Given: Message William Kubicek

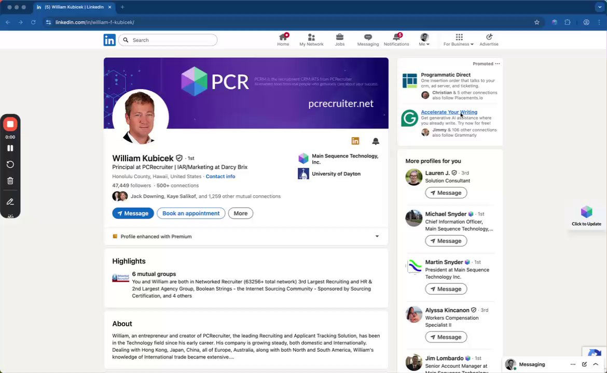Looking at the screenshot, I should pyautogui.click(x=133, y=213).
